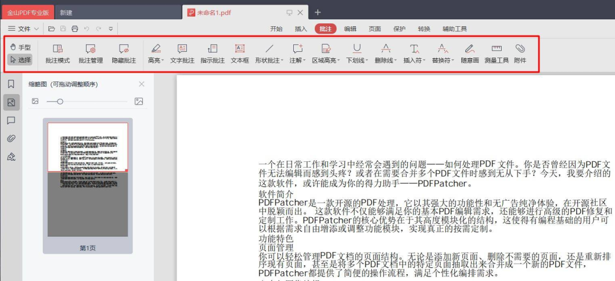615x281 pixels.
Task: Expand the quick access toolbar customization arrow
Action: [110, 28]
